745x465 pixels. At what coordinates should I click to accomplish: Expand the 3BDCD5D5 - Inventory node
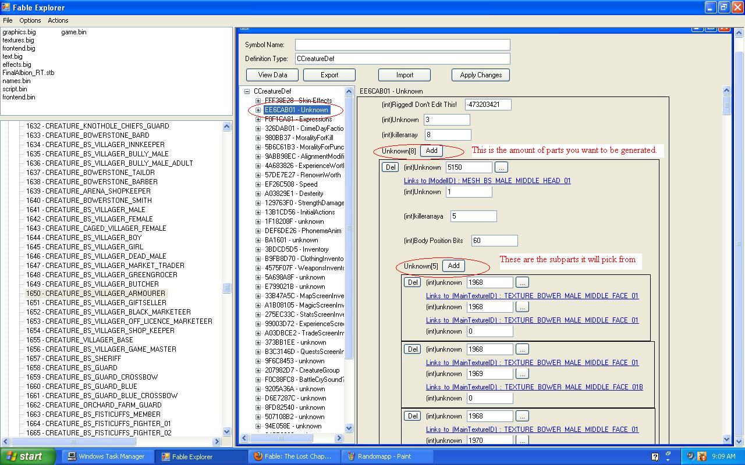click(258, 249)
